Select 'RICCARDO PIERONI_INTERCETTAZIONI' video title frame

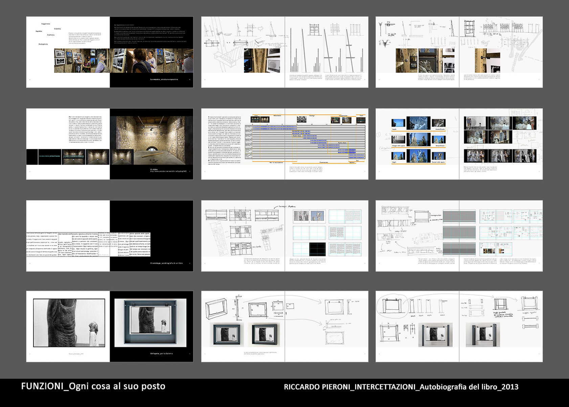click(x=50, y=157)
